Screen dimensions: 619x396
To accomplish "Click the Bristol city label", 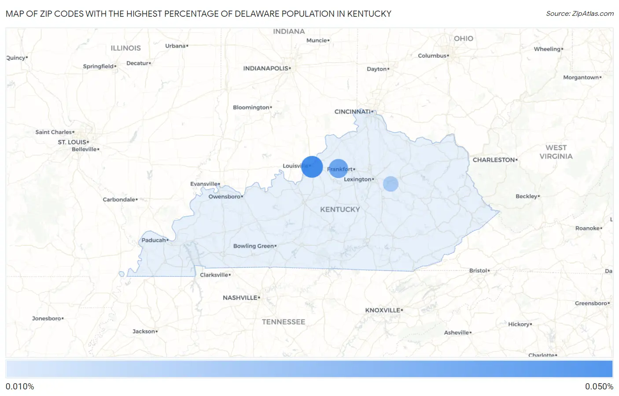I will coord(478,270).
